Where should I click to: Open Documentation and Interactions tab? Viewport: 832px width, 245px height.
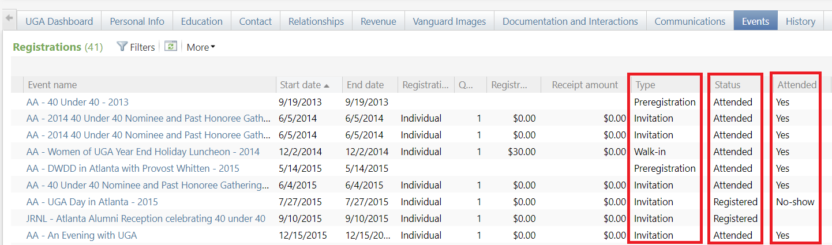(570, 21)
